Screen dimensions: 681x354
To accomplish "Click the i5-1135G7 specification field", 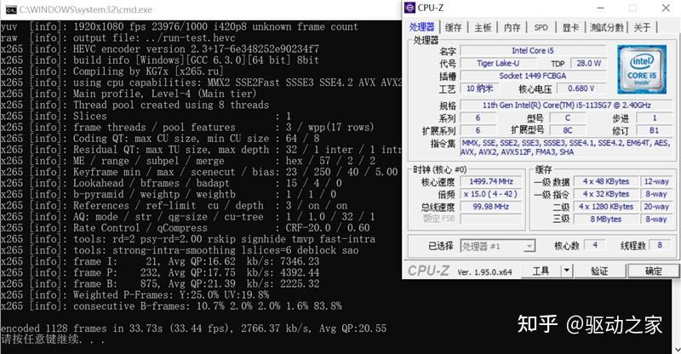I will pyautogui.click(x=566, y=106).
